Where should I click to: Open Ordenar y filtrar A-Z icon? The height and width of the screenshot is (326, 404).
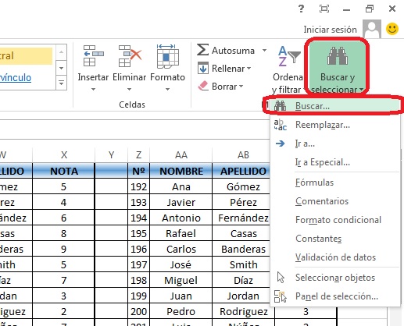click(x=289, y=56)
